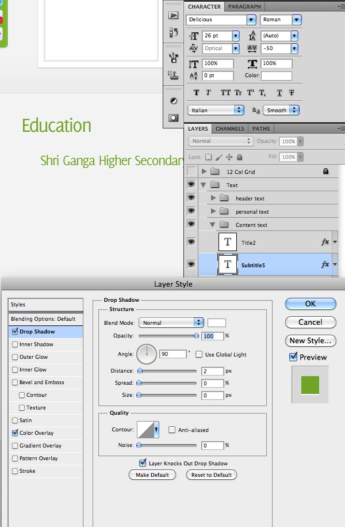
Task: Click the drop shadow color swatch
Action: pos(217,323)
